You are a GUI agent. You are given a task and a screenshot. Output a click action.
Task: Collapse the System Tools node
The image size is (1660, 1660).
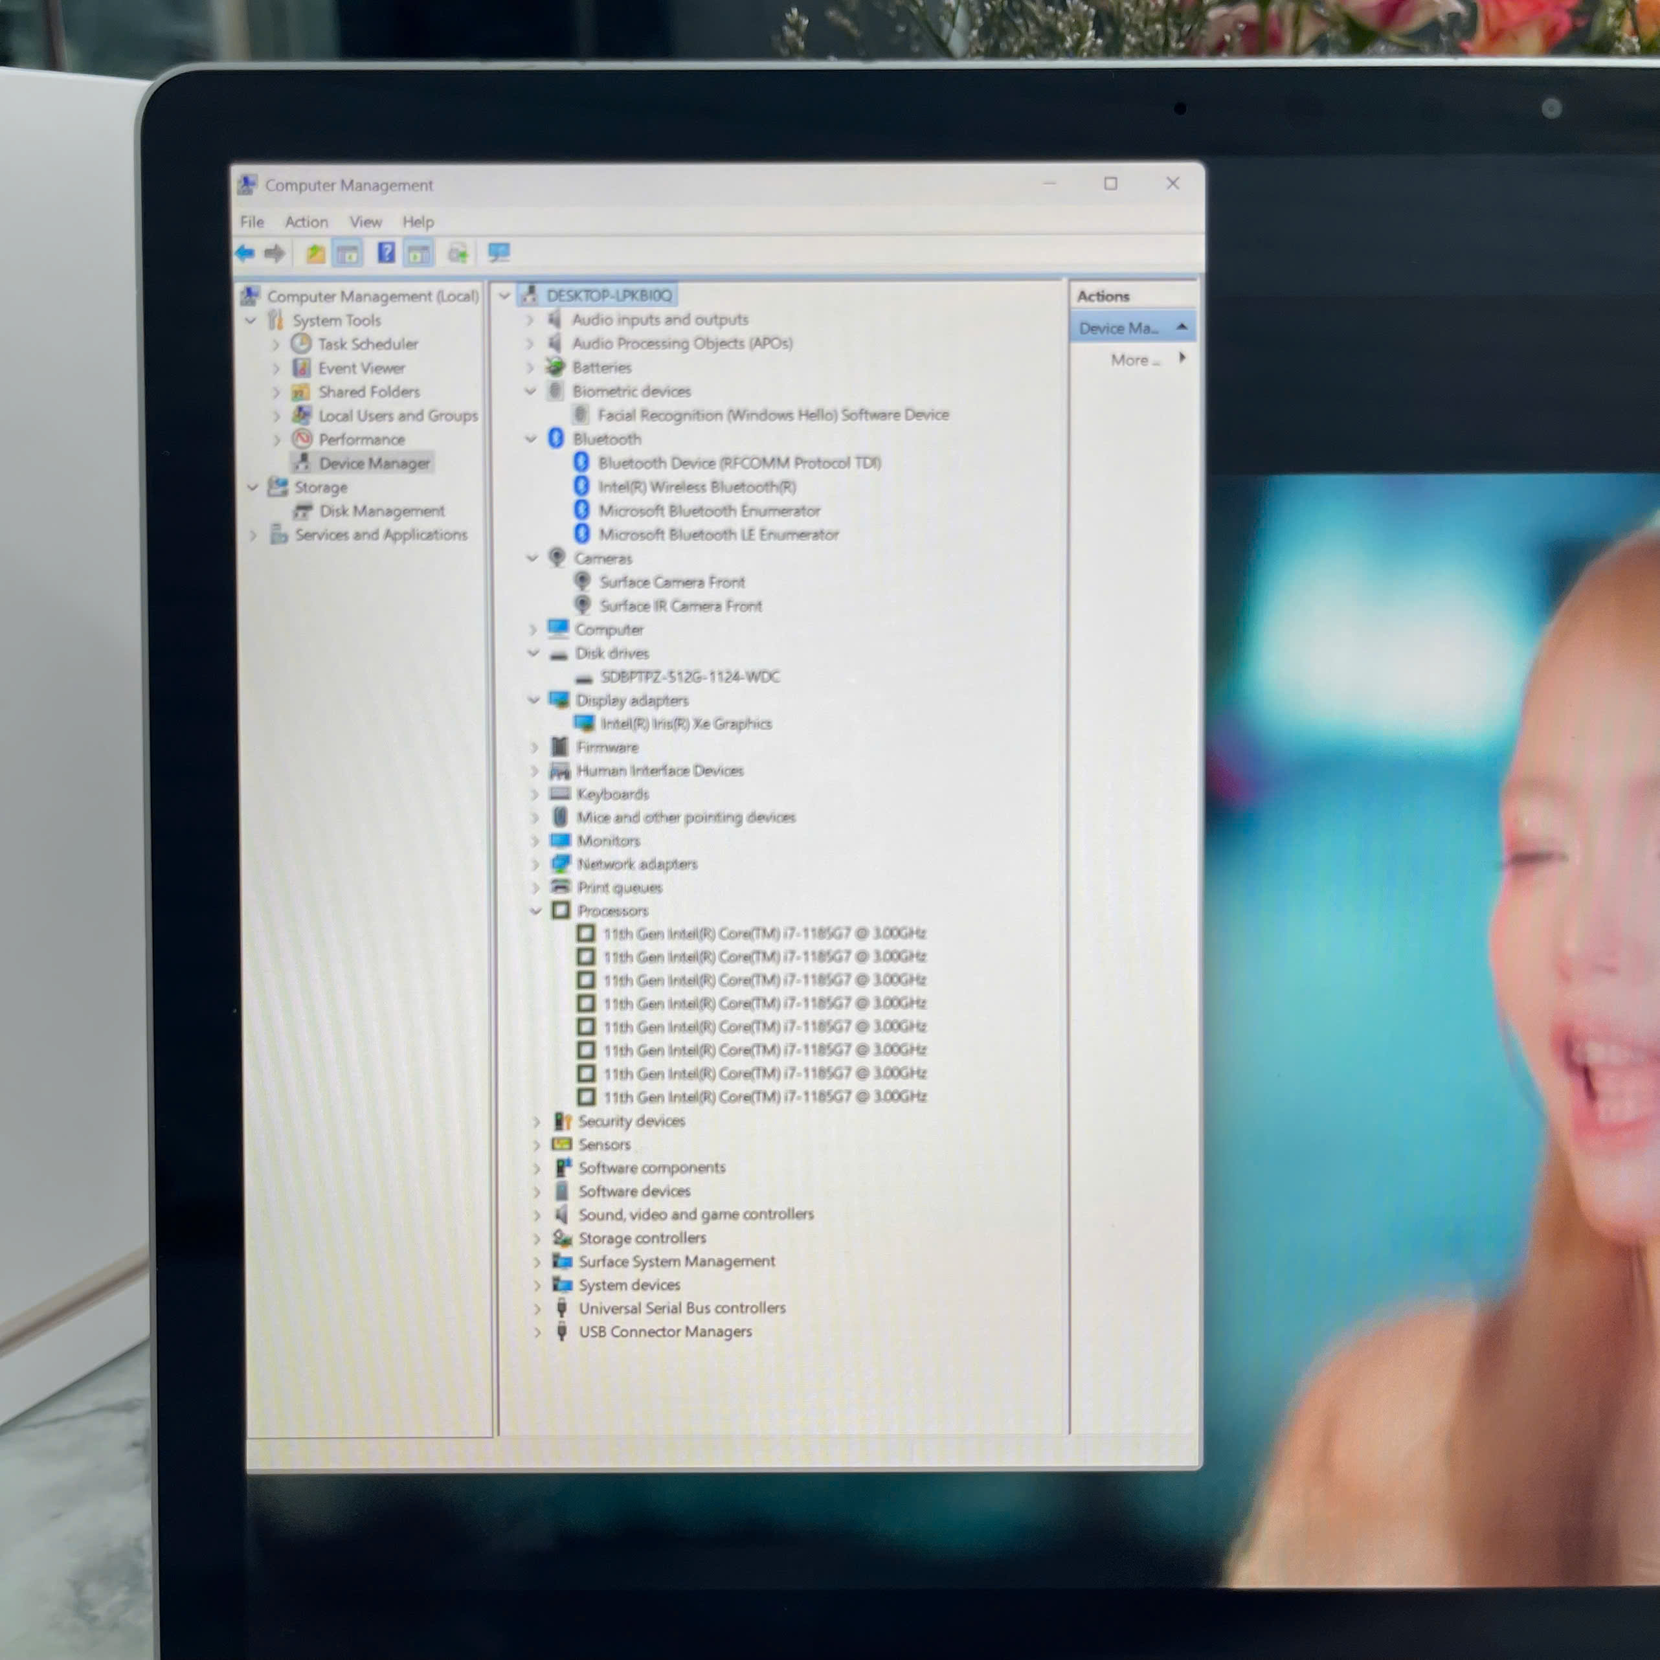(251, 320)
